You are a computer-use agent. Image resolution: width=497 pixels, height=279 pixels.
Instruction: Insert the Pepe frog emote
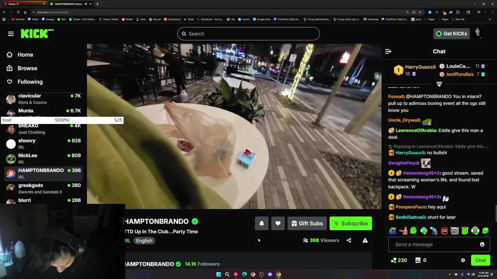[x=393, y=231]
